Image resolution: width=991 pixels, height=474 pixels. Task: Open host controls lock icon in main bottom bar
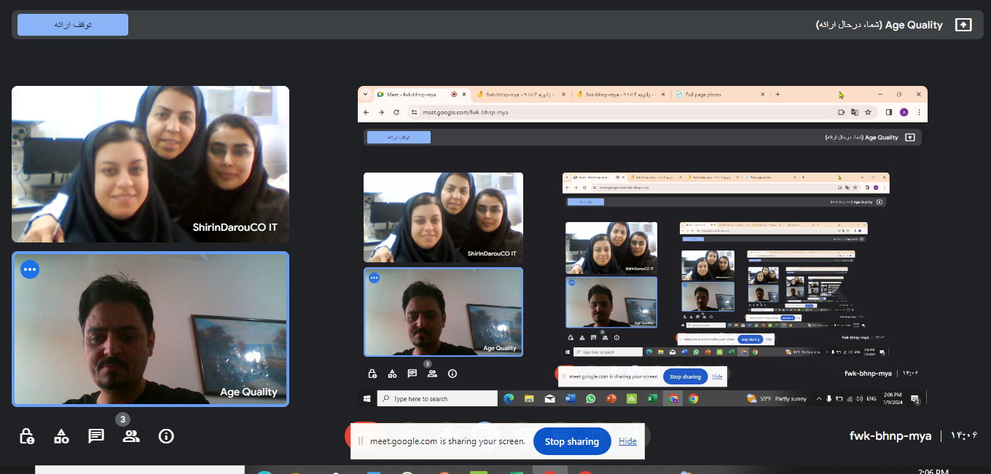26,436
